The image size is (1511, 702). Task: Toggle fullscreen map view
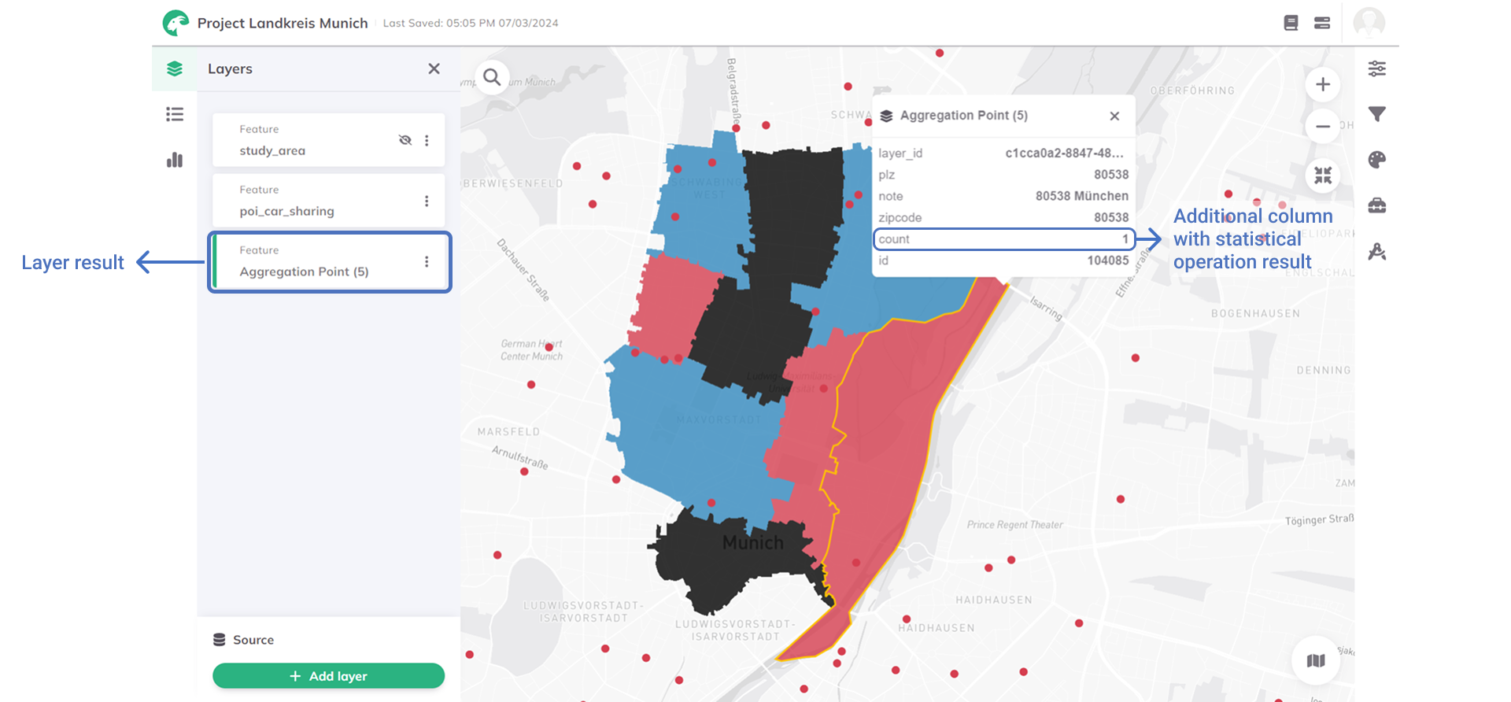1323,175
